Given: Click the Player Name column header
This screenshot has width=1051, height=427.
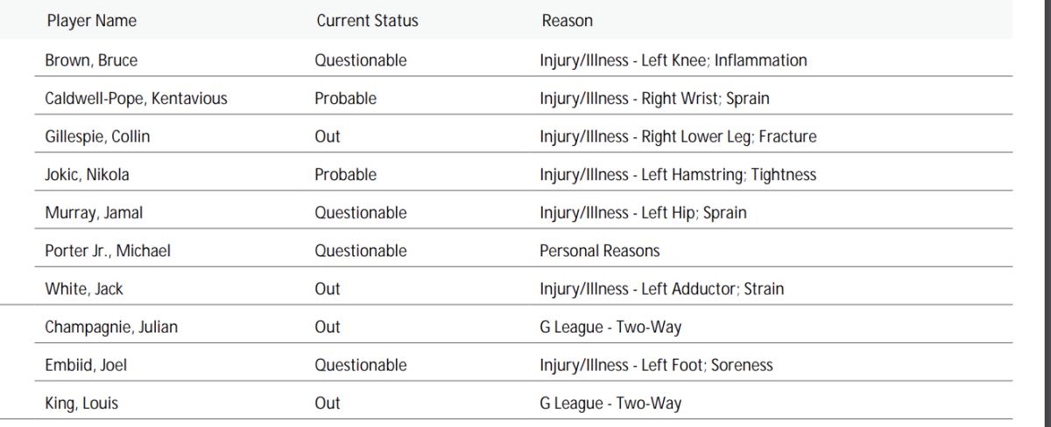Looking at the screenshot, I should tap(91, 21).
